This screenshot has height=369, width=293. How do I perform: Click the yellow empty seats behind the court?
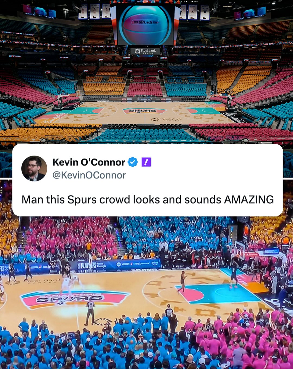[104, 89]
